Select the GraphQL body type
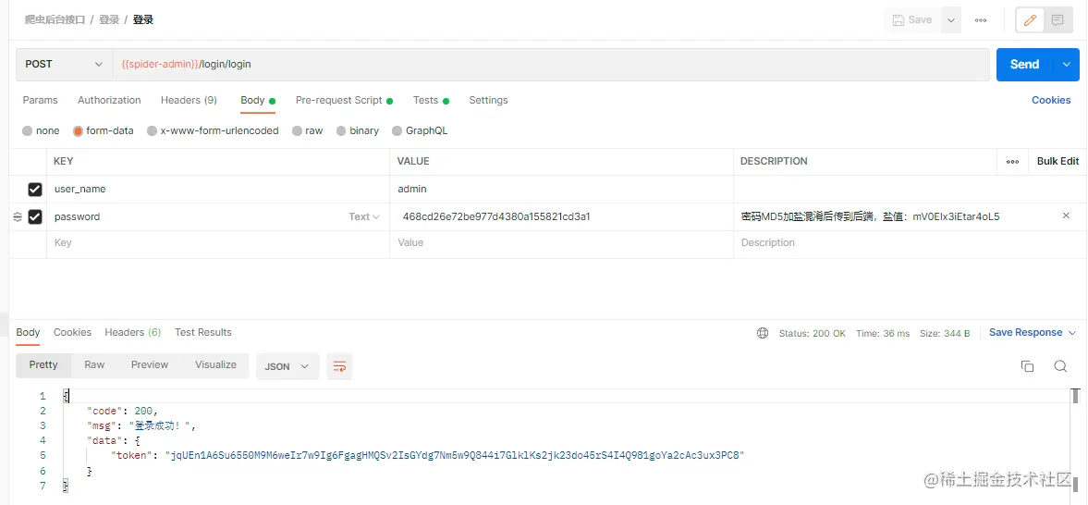The image size is (1088, 505). pos(420,130)
